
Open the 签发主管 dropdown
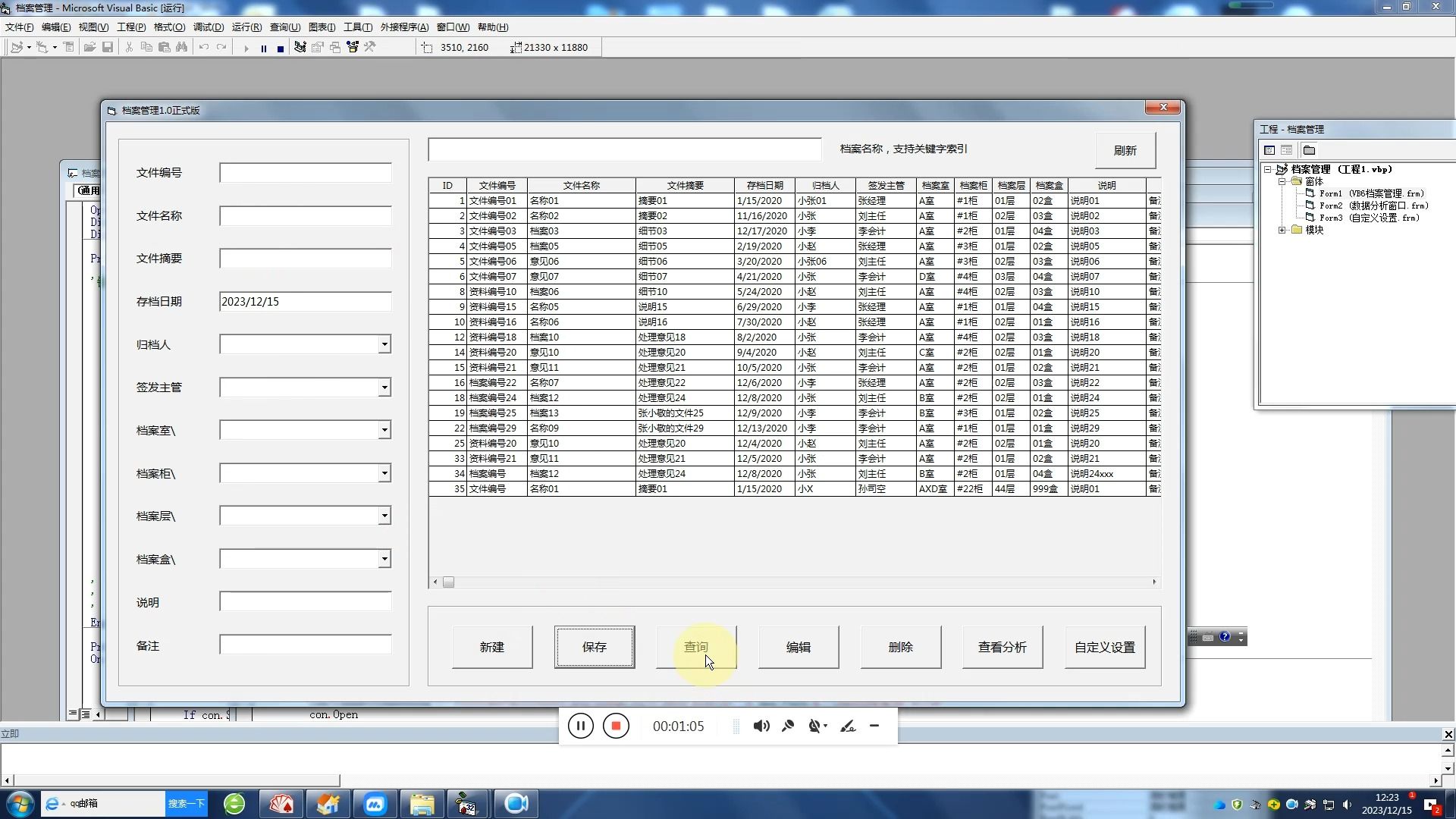384,388
